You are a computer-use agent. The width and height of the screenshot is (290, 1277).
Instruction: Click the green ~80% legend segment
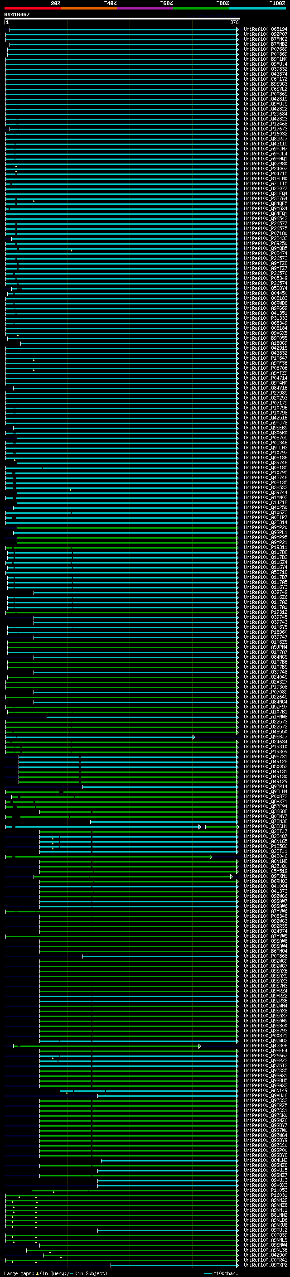(x=201, y=8)
